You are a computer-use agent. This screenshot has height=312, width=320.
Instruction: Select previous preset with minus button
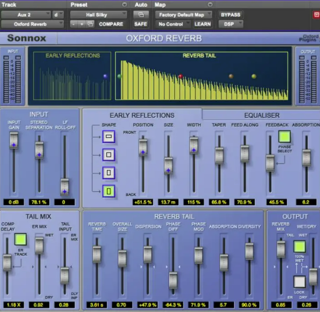74,24
